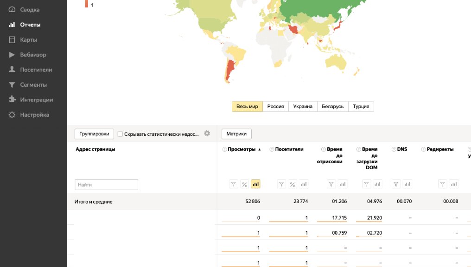Click the chart icon under DNS column
Screen dimensions: 471x267
pos(407,184)
